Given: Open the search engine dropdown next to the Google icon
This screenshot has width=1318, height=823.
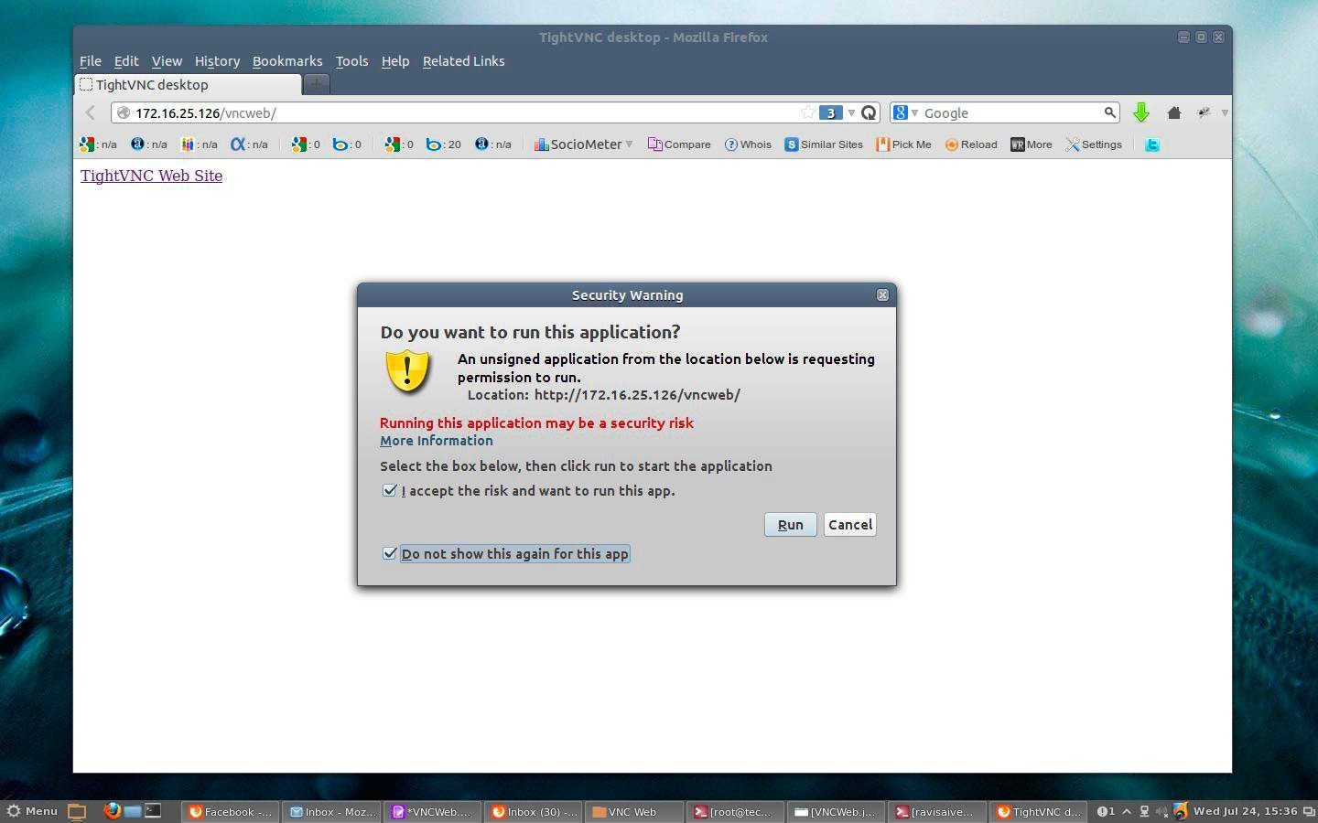Looking at the screenshot, I should tap(914, 112).
